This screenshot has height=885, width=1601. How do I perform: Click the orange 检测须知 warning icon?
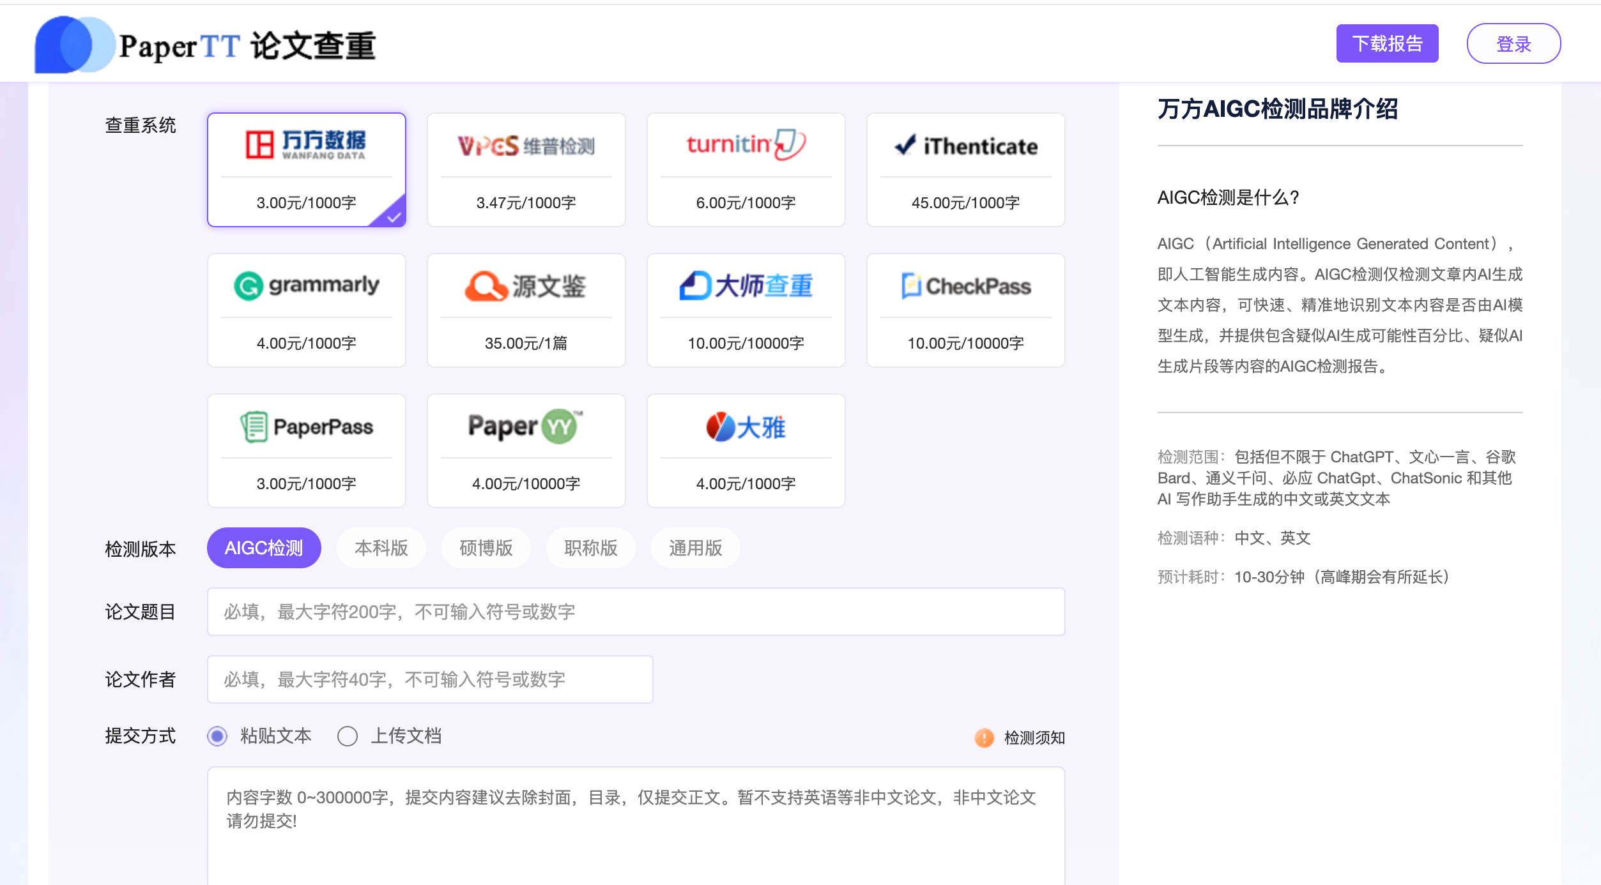point(984,737)
